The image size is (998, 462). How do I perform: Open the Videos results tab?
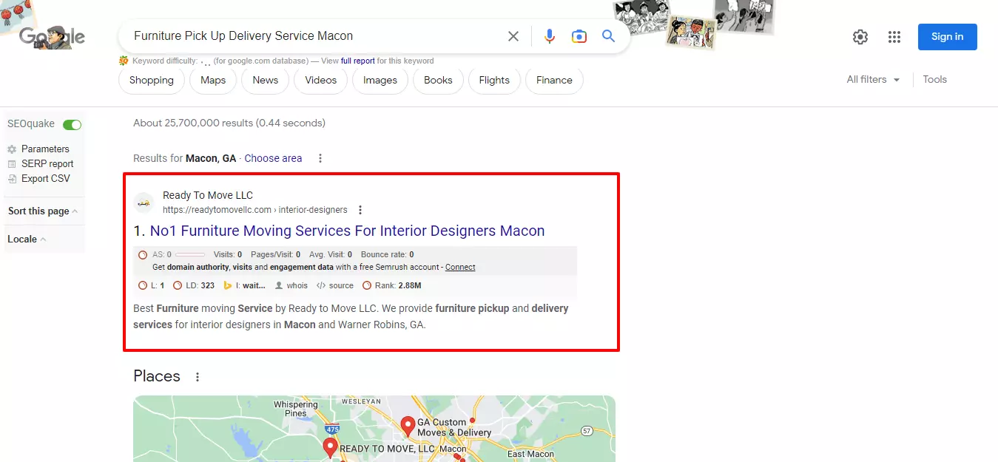tap(321, 81)
